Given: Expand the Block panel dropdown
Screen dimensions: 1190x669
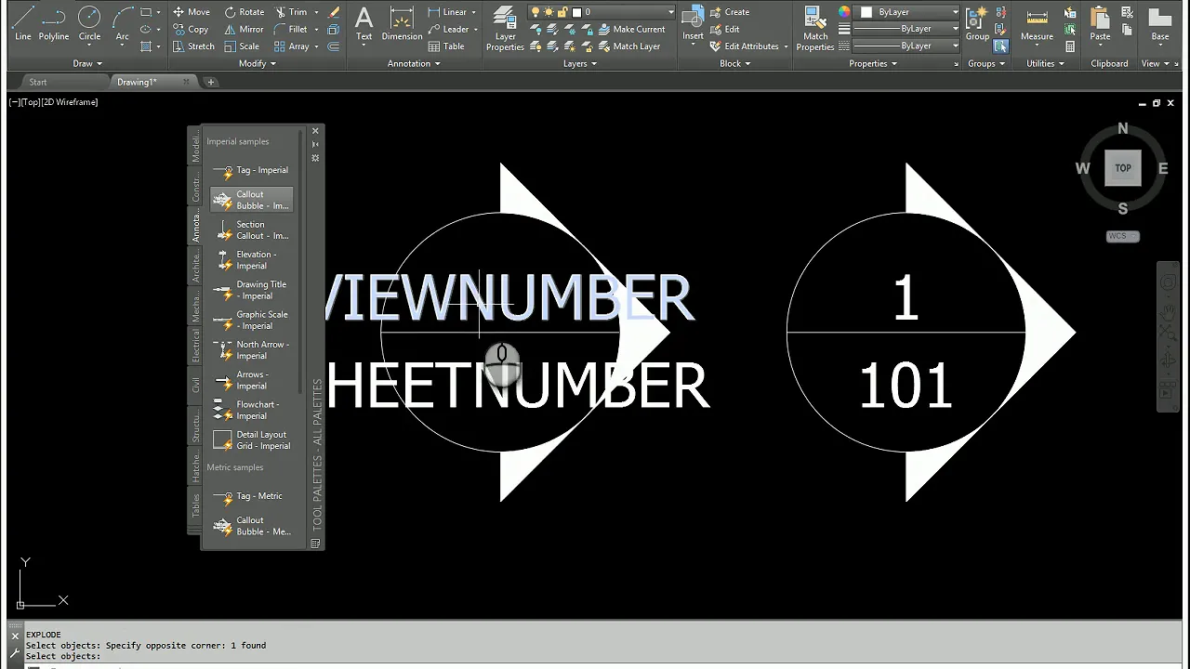Looking at the screenshot, I should coord(735,63).
